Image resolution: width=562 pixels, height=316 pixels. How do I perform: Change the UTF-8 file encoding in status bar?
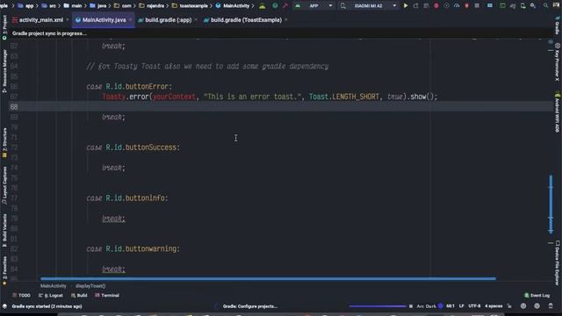click(474, 306)
